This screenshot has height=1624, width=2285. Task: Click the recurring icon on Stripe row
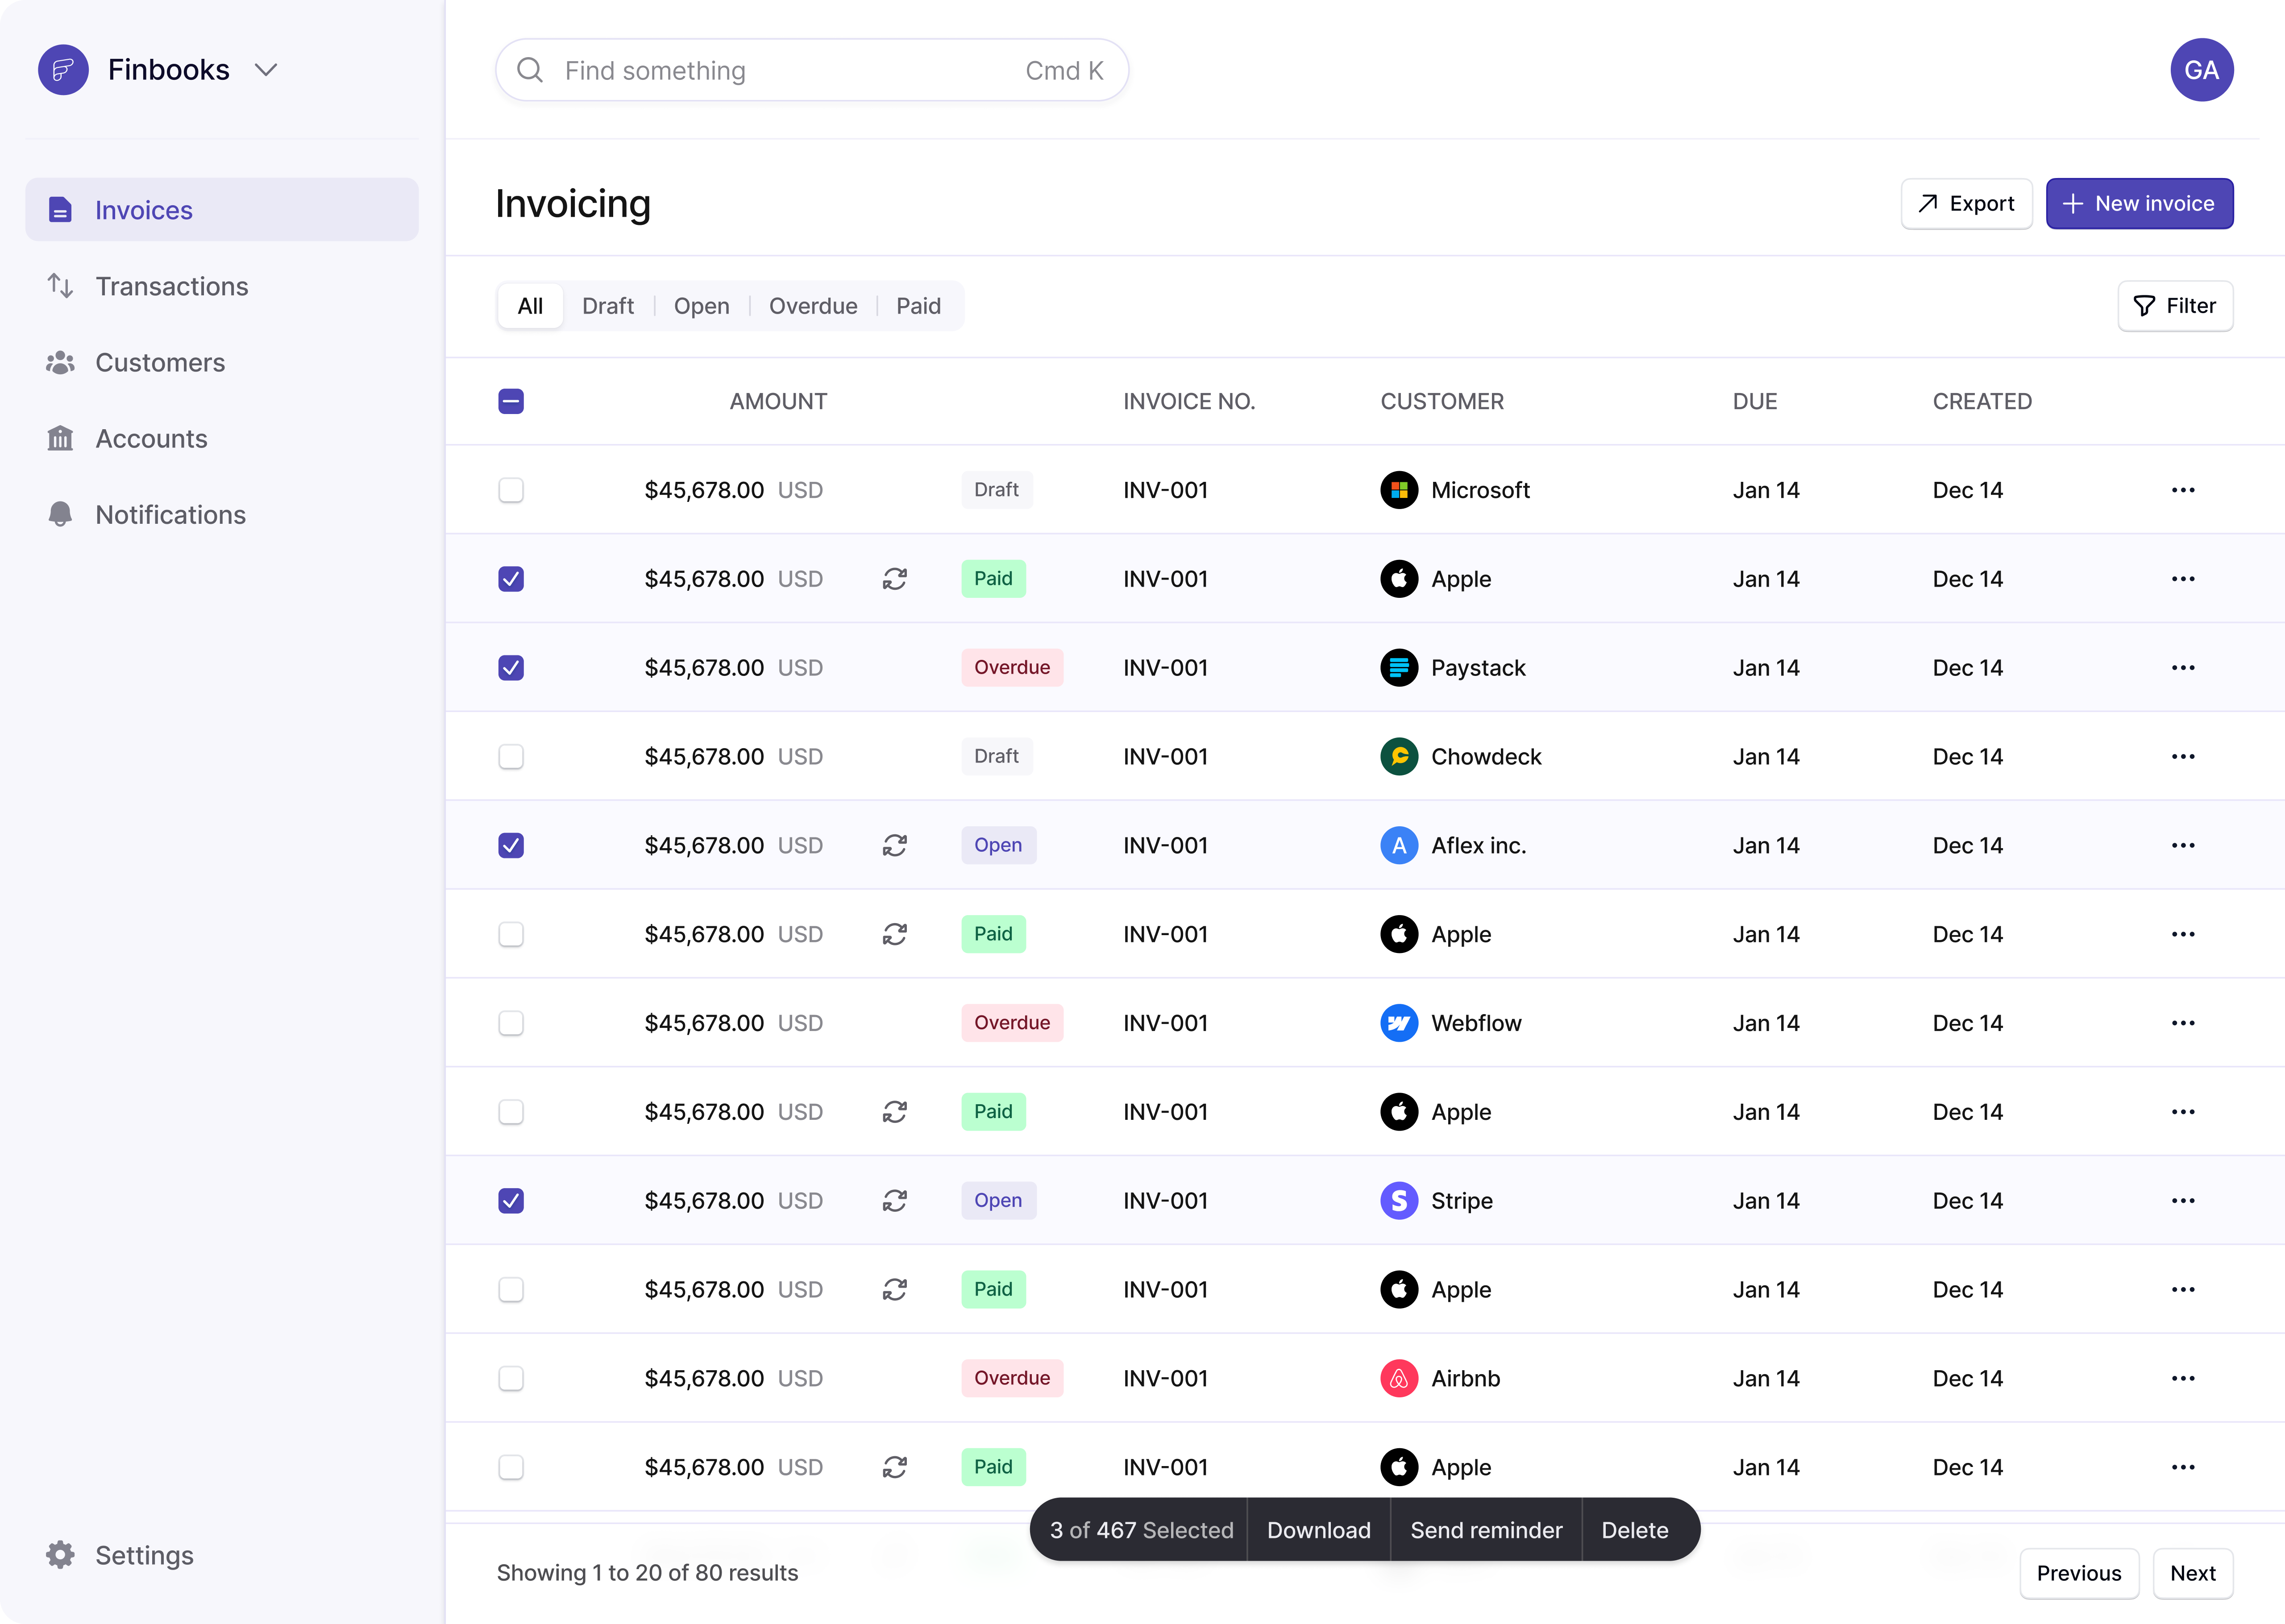894,1200
